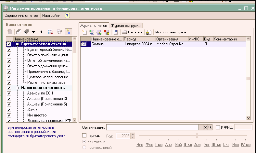Clear the Организация field with X button
This screenshot has height=153, width=256.
click(x=205, y=128)
